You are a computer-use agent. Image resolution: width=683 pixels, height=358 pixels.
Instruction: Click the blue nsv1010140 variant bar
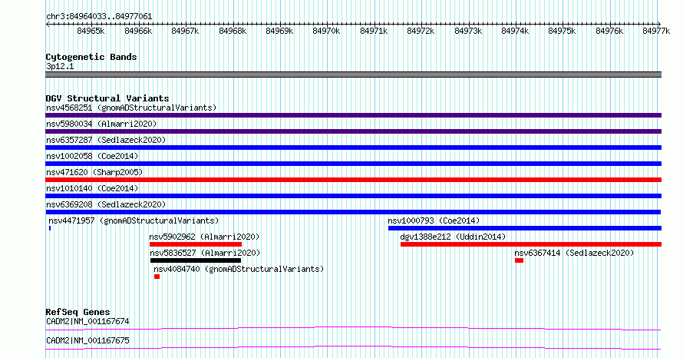353,196
